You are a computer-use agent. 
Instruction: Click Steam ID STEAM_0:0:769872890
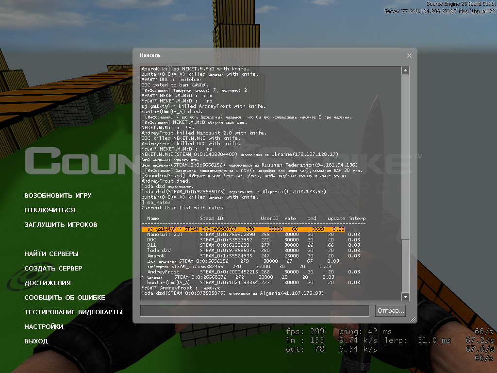pyautogui.click(x=227, y=235)
